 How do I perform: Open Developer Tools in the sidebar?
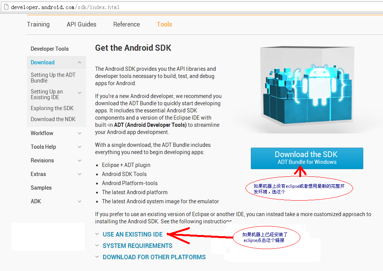[x=50, y=49]
